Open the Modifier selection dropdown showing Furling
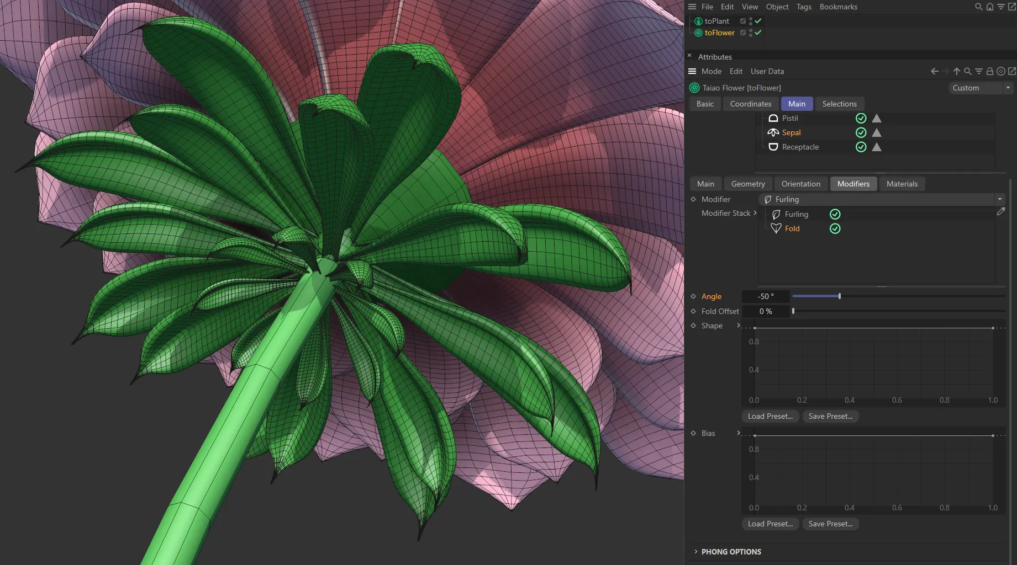1017x565 pixels. click(1000, 199)
